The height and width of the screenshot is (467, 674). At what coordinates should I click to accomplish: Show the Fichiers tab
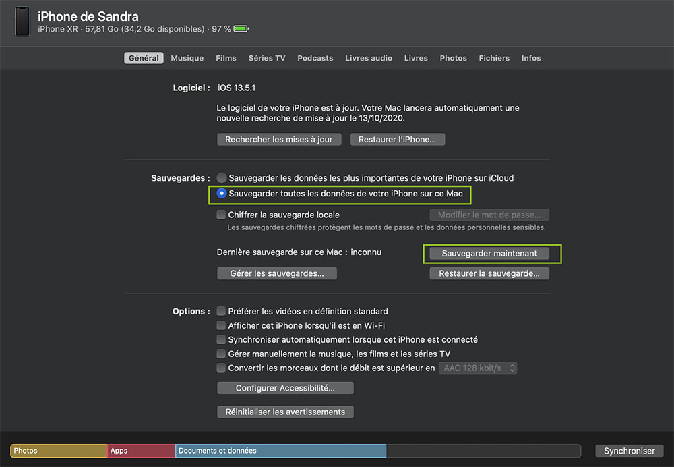pos(494,58)
